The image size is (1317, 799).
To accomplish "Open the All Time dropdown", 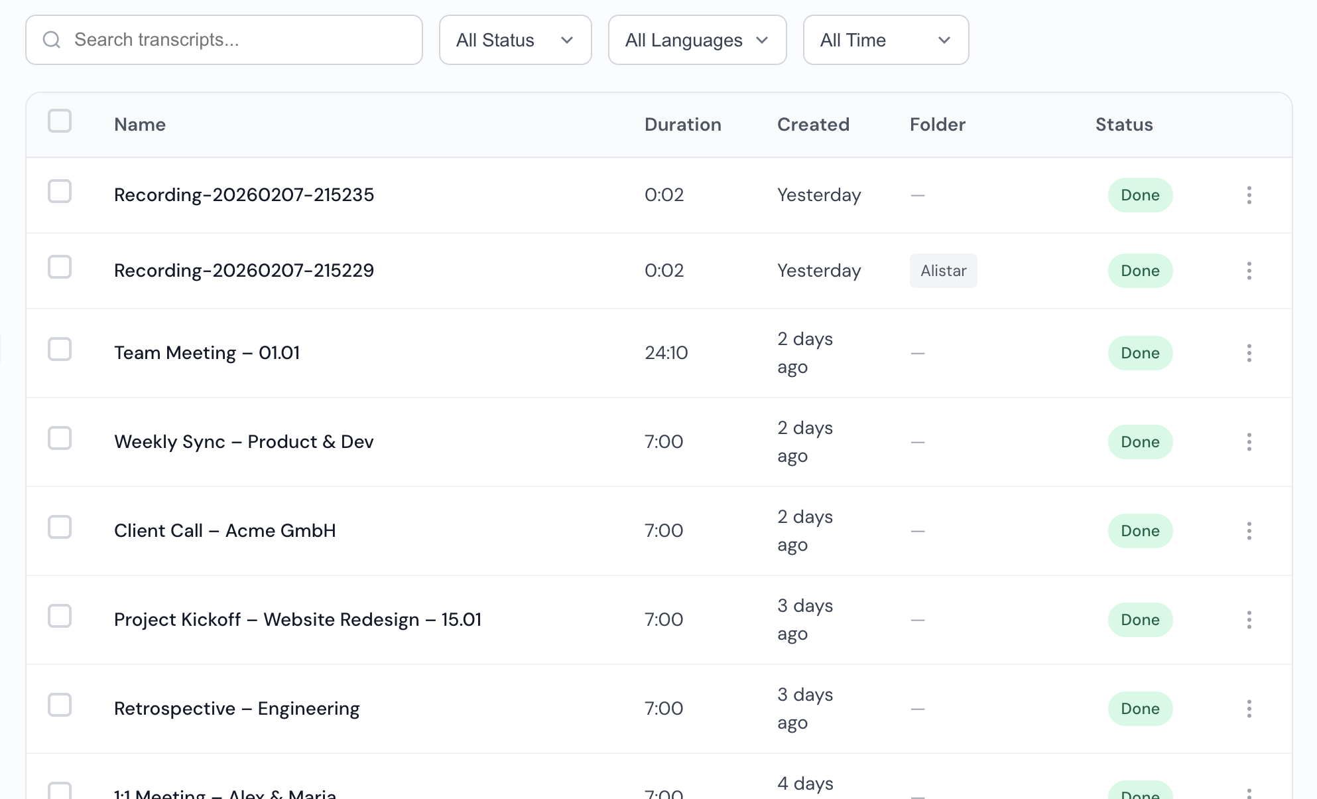I will point(886,40).
